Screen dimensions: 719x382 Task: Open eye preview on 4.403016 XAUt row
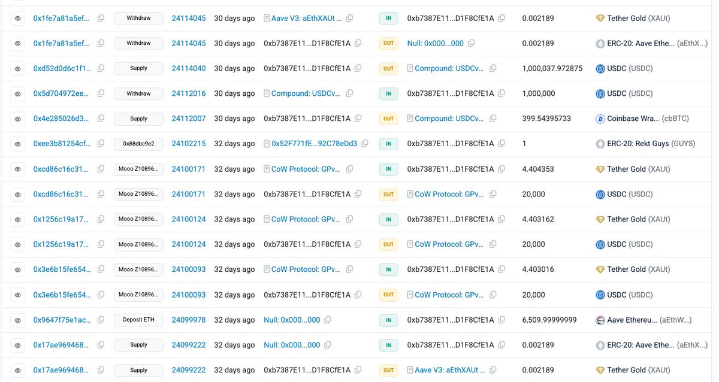pyautogui.click(x=18, y=270)
